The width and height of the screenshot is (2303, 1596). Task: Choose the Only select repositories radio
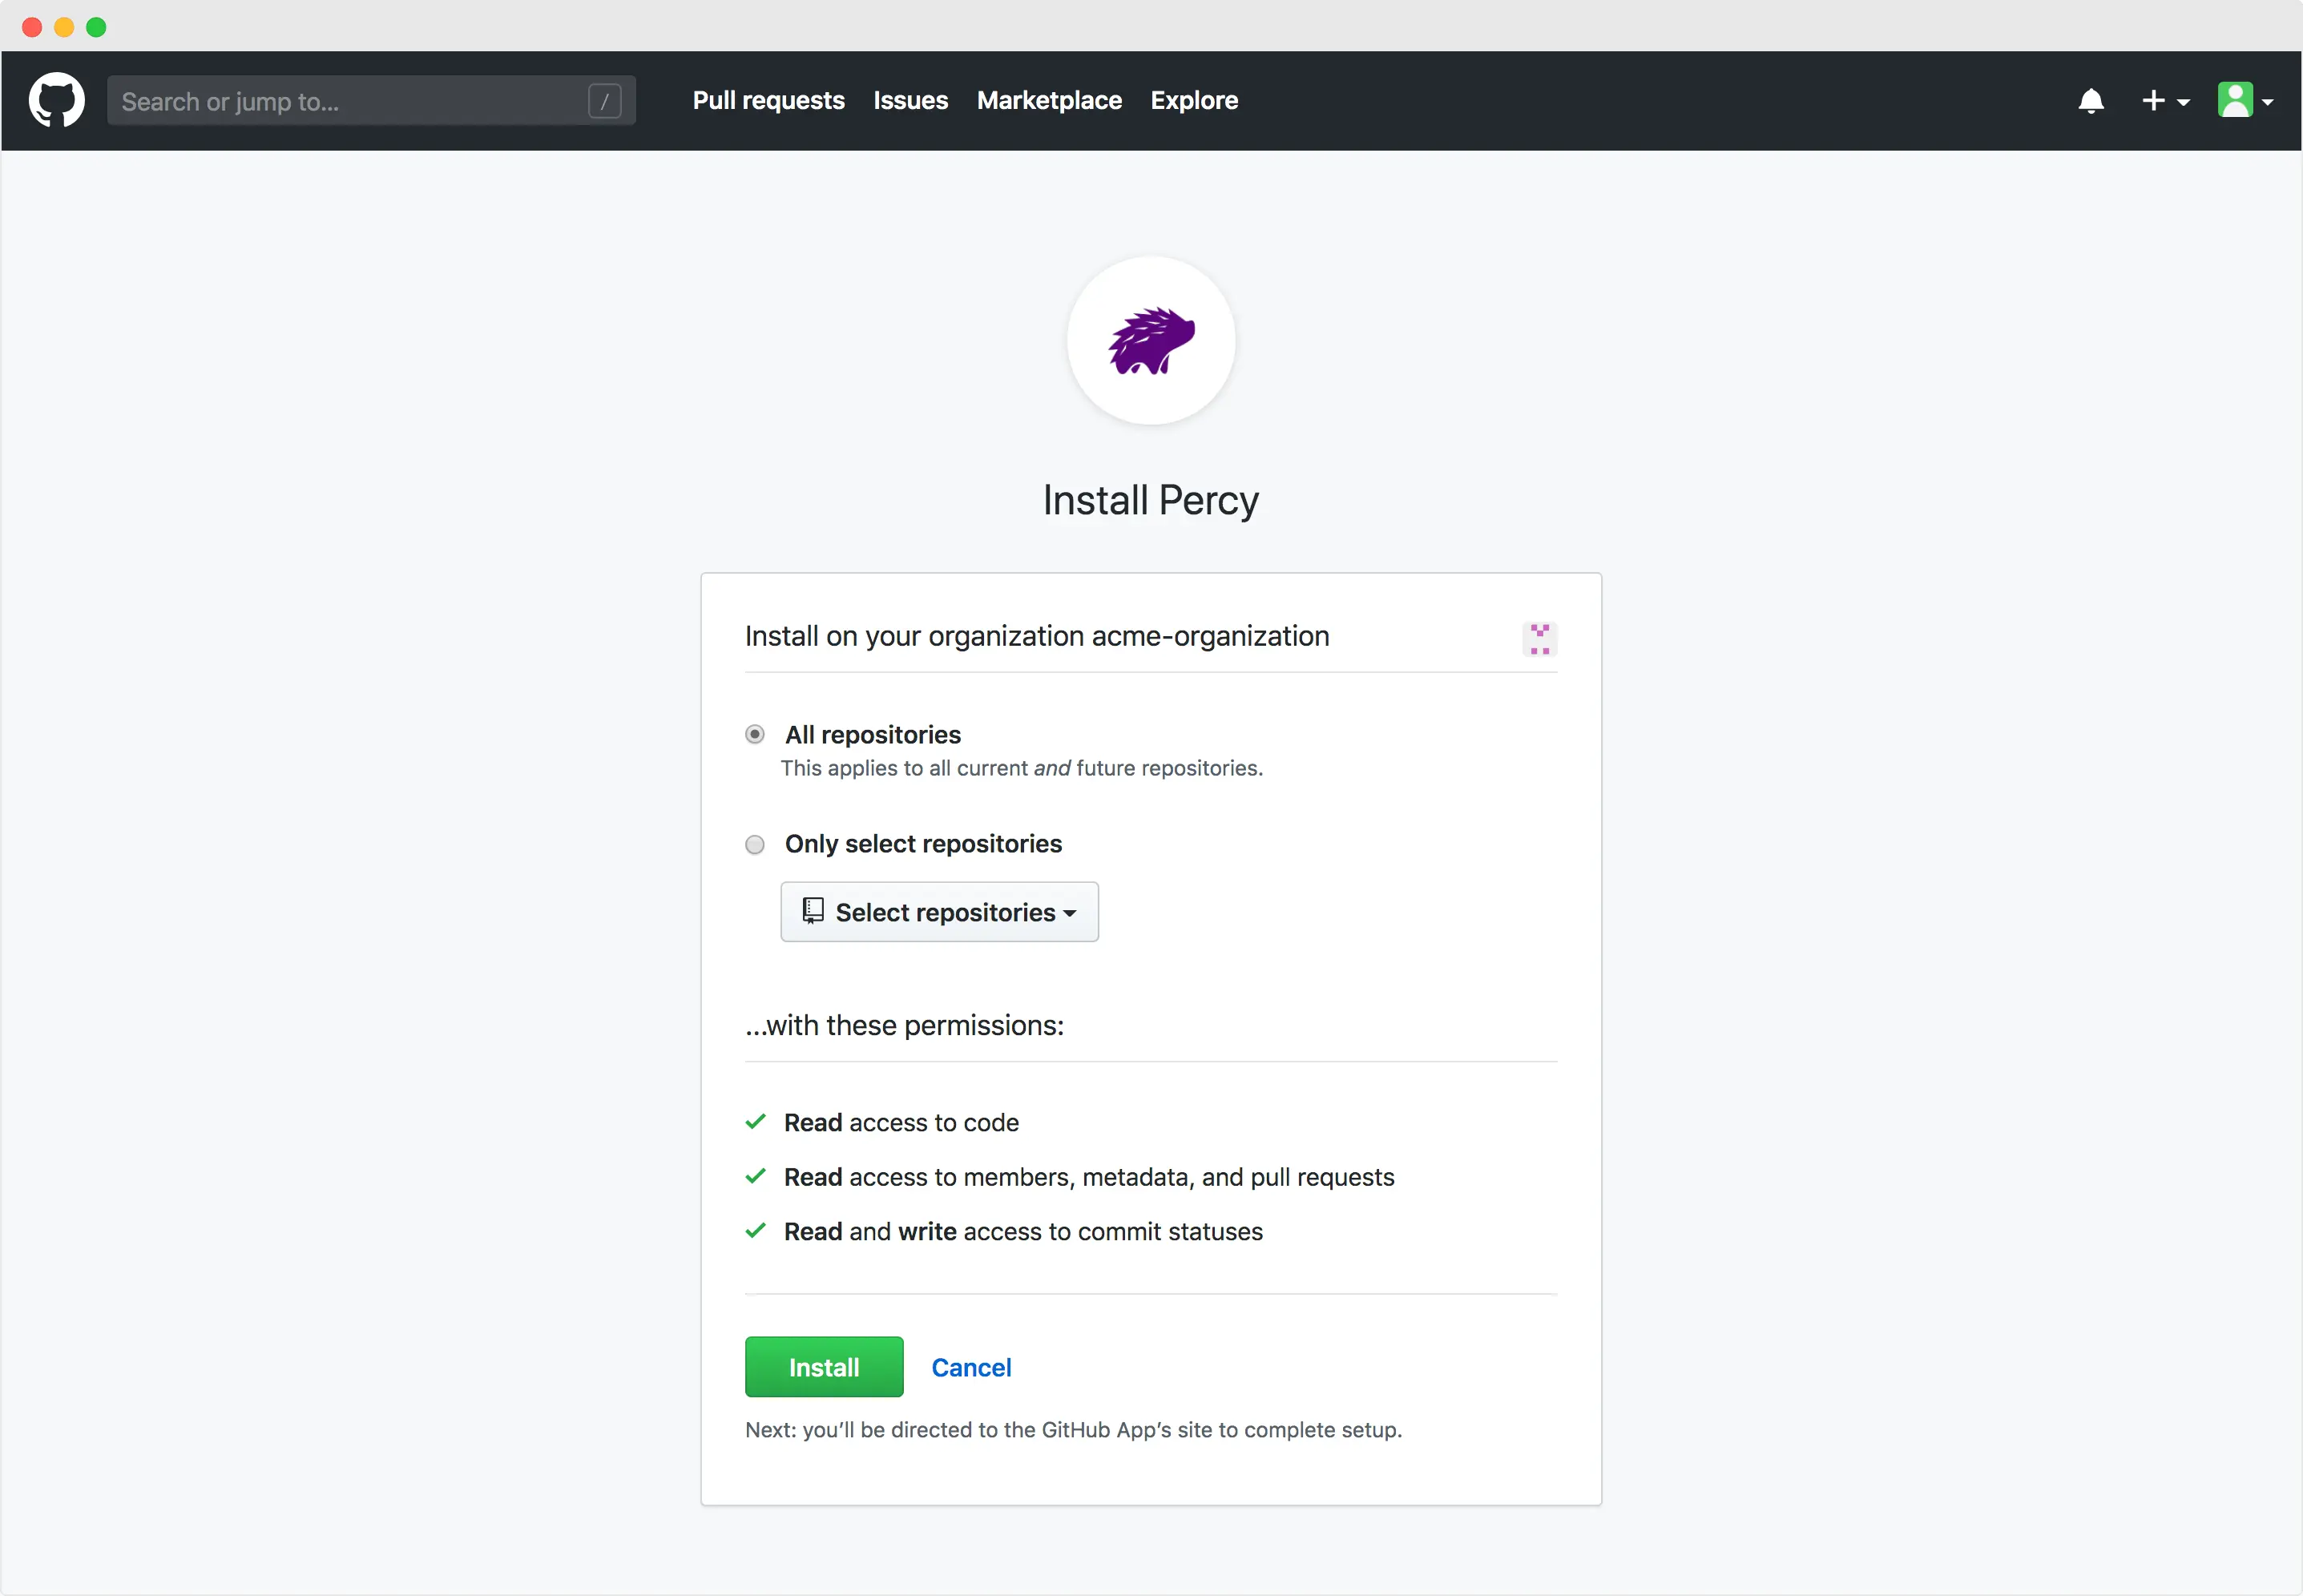755,845
